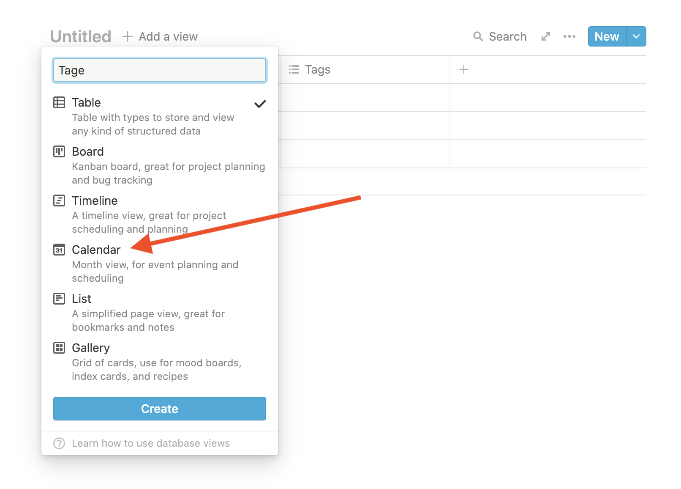
Task: Click the Board kanban icon
Action: pos(59,151)
